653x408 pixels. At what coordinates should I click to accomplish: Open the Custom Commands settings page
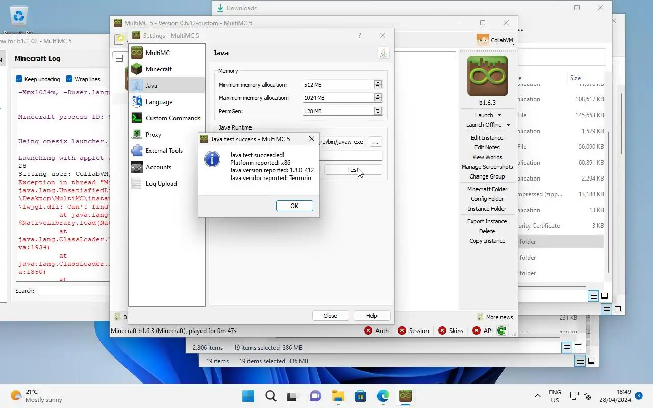167,118
